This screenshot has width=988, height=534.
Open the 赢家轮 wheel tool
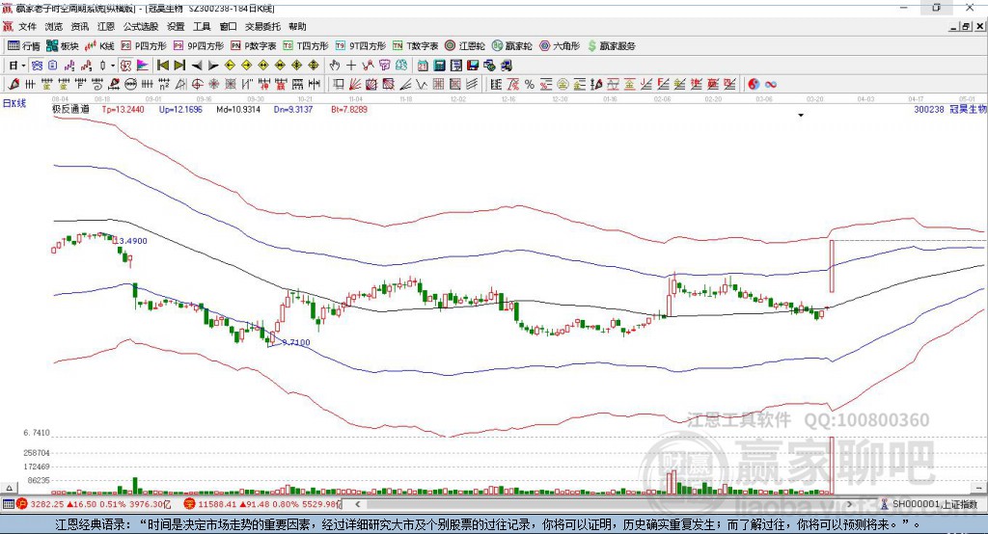[512, 46]
